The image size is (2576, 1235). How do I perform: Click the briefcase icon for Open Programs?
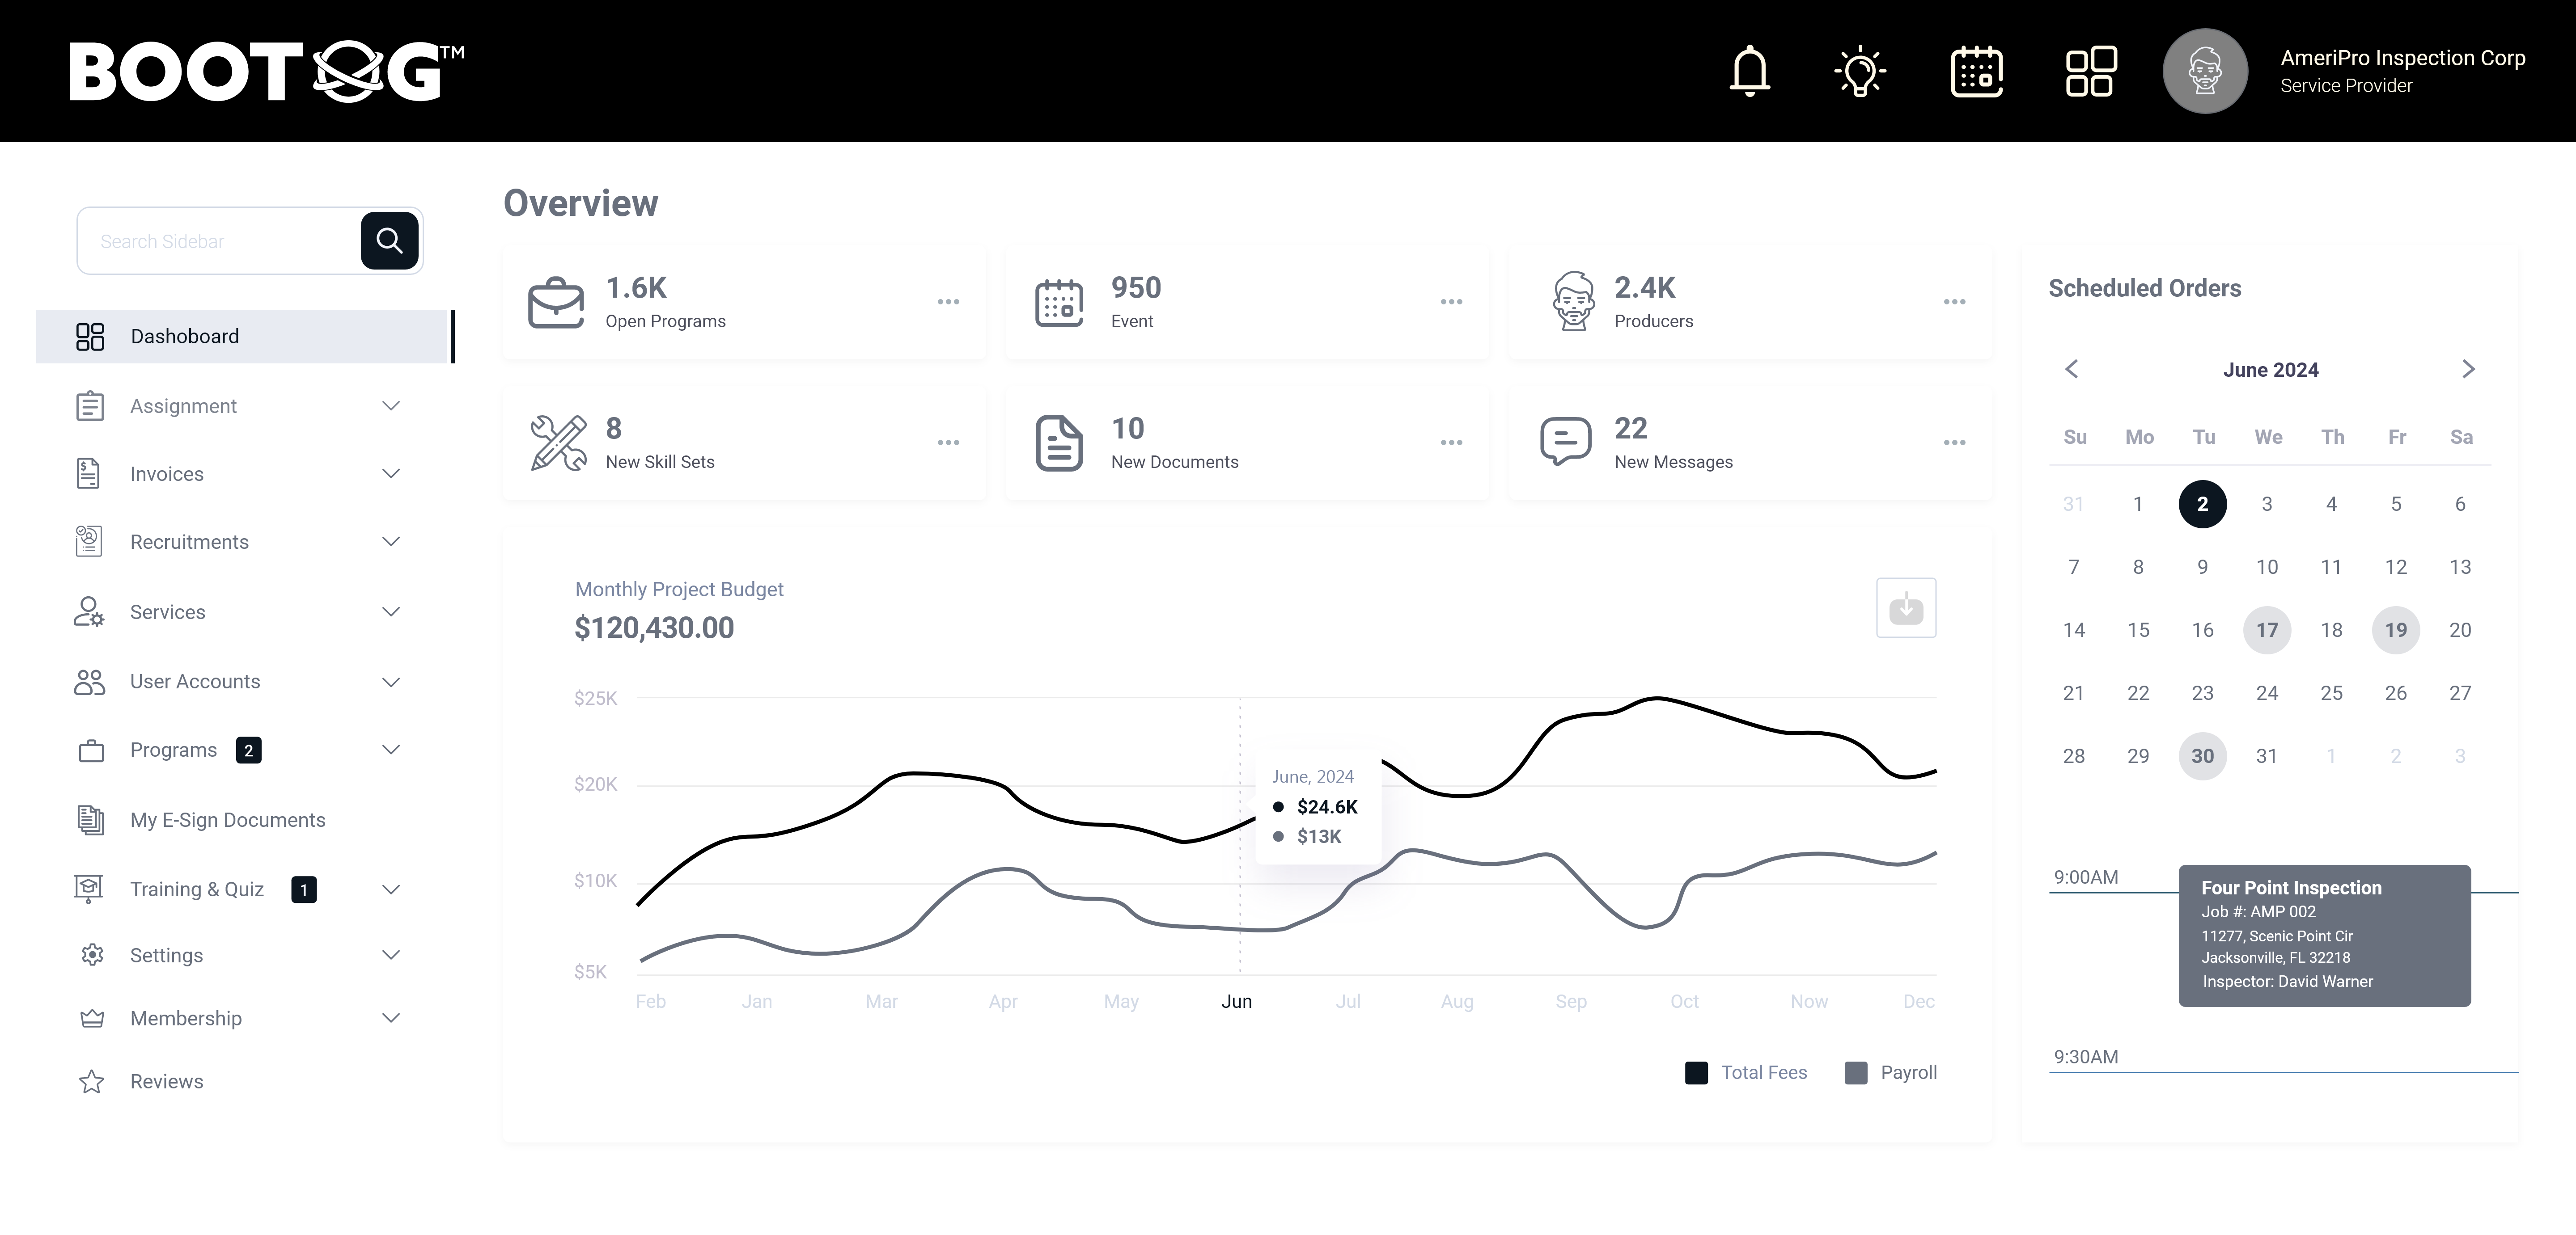(556, 303)
